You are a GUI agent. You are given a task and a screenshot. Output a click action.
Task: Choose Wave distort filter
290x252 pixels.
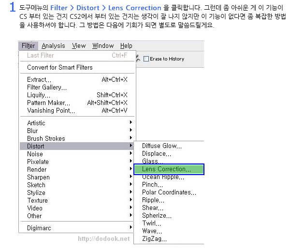pyautogui.click(x=169, y=231)
